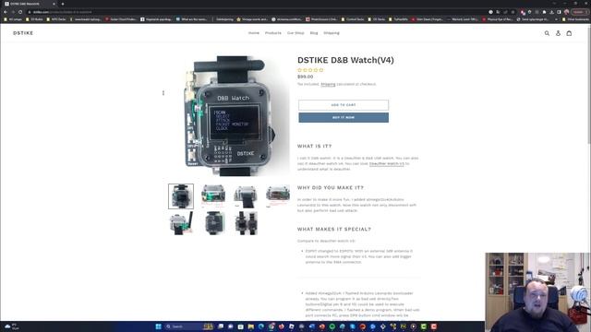This screenshot has height=332, width=591.
Task: Open the Products menu item
Action: pyautogui.click(x=273, y=33)
